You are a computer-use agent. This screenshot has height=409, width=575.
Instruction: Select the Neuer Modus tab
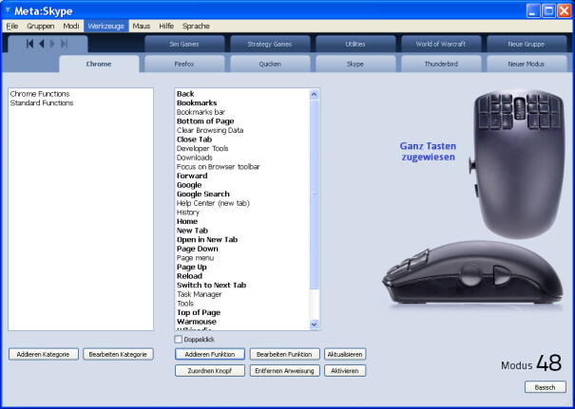(527, 64)
